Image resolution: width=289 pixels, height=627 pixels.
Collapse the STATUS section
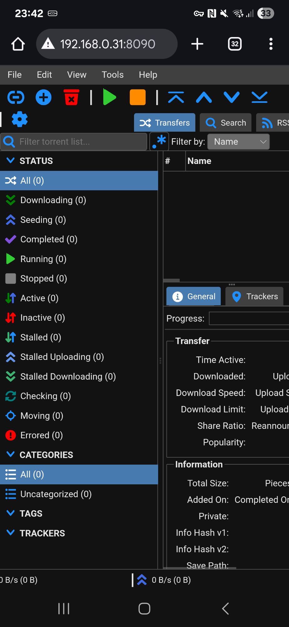[11, 161]
